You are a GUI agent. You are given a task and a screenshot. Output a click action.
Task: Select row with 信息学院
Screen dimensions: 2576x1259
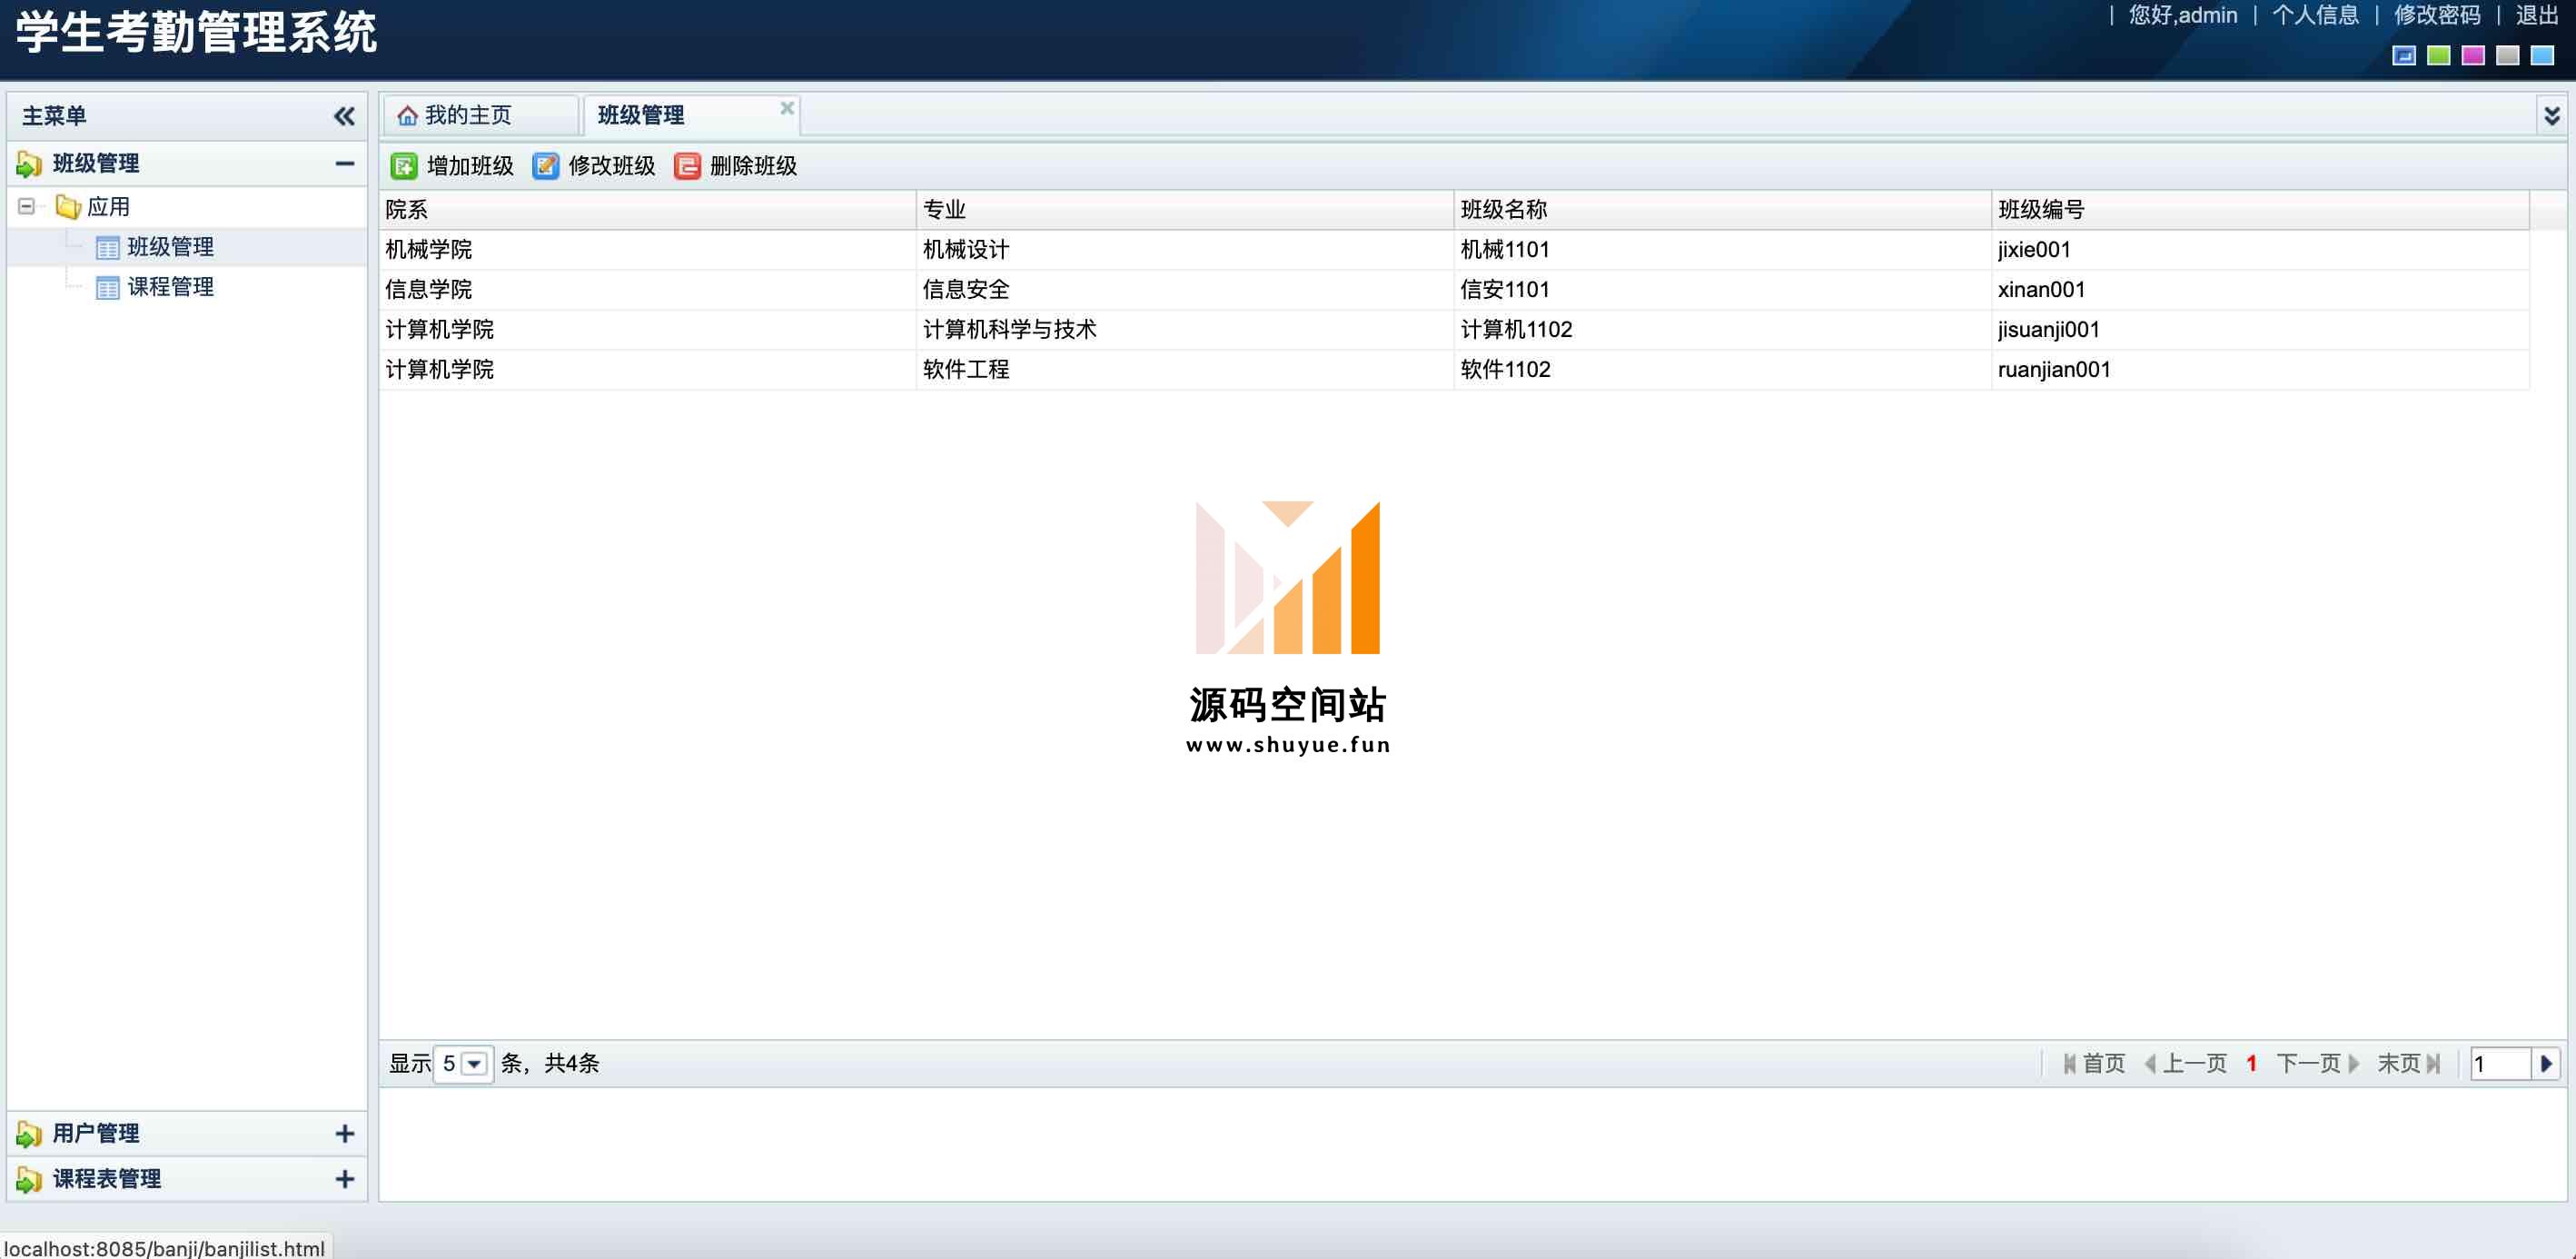click(x=1454, y=290)
